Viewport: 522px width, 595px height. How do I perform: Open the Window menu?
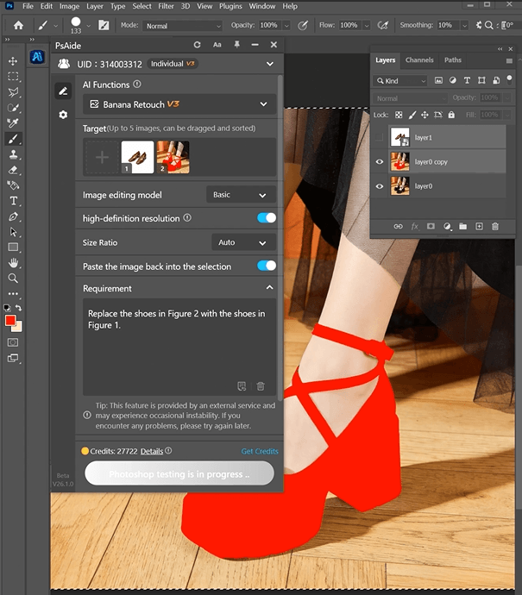click(262, 6)
